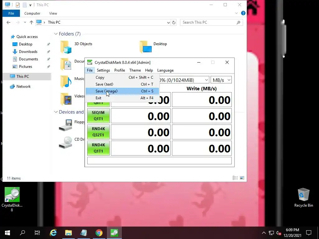Open the MB/s unit dropdown
This screenshot has height=239, width=319.
(221, 80)
